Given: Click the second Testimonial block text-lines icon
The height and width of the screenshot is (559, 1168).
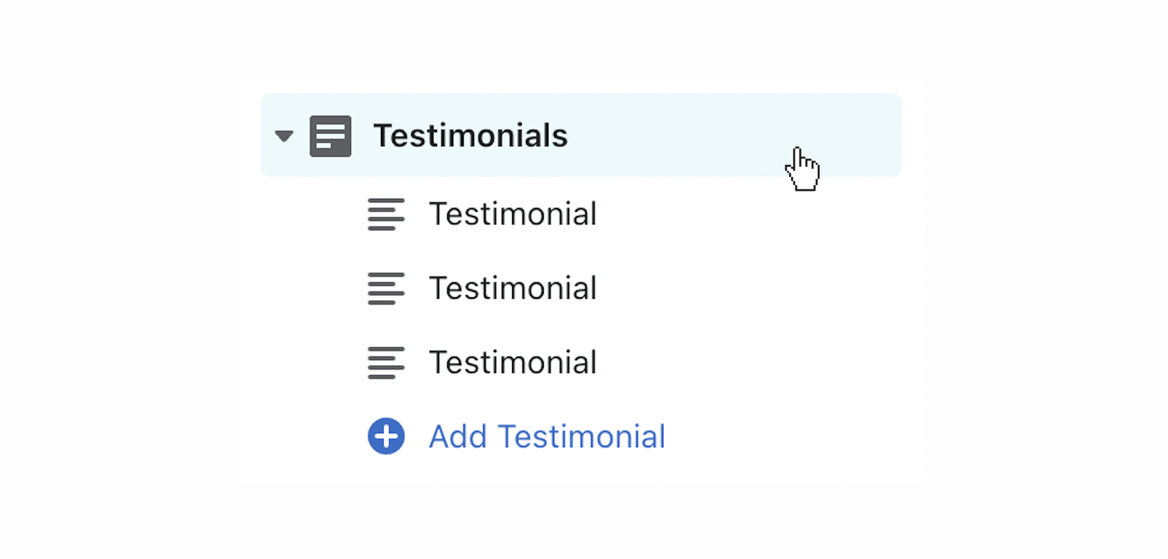Looking at the screenshot, I should (386, 288).
